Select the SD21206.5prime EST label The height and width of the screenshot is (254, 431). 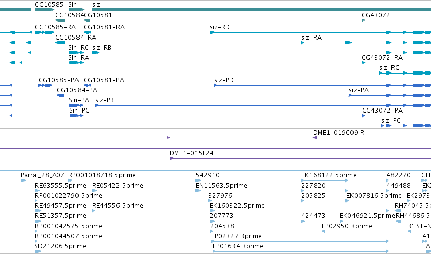tap(60, 246)
